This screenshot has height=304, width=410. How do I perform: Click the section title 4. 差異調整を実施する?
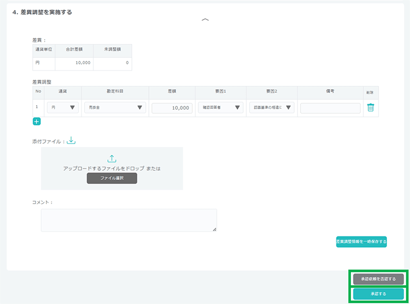pyautogui.click(x=42, y=12)
